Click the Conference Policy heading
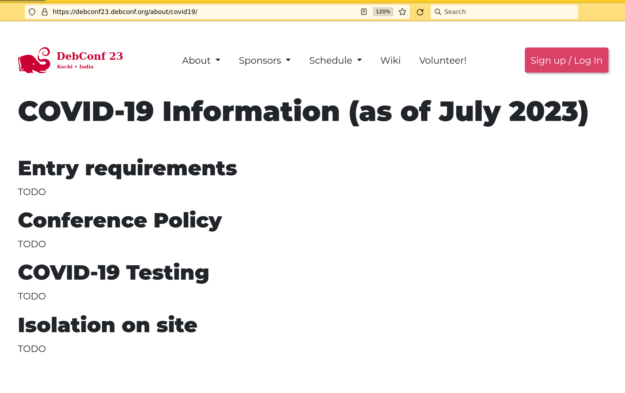625x393 pixels. pos(120,221)
